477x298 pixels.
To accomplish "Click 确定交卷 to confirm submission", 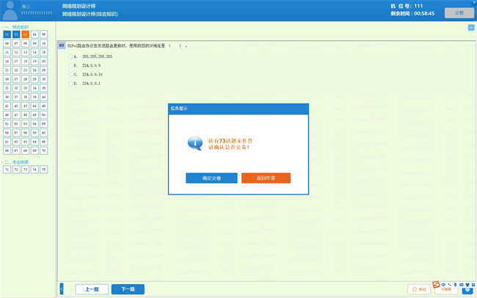I will coord(211,178).
